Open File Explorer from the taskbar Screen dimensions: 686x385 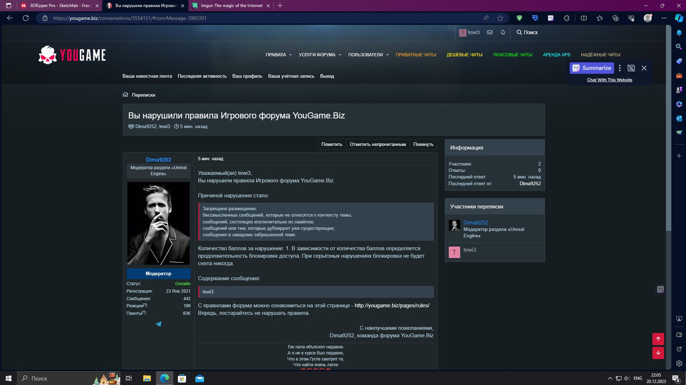[x=147, y=378]
